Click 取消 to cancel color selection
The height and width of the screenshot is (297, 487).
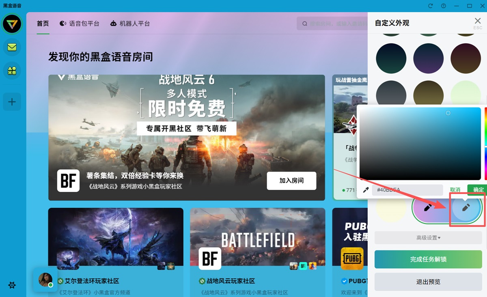click(x=455, y=189)
